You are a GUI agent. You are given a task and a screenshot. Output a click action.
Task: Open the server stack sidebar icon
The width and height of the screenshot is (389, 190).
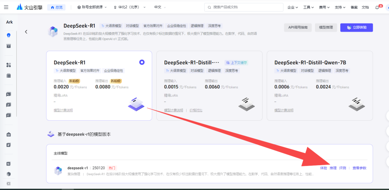[9, 76]
